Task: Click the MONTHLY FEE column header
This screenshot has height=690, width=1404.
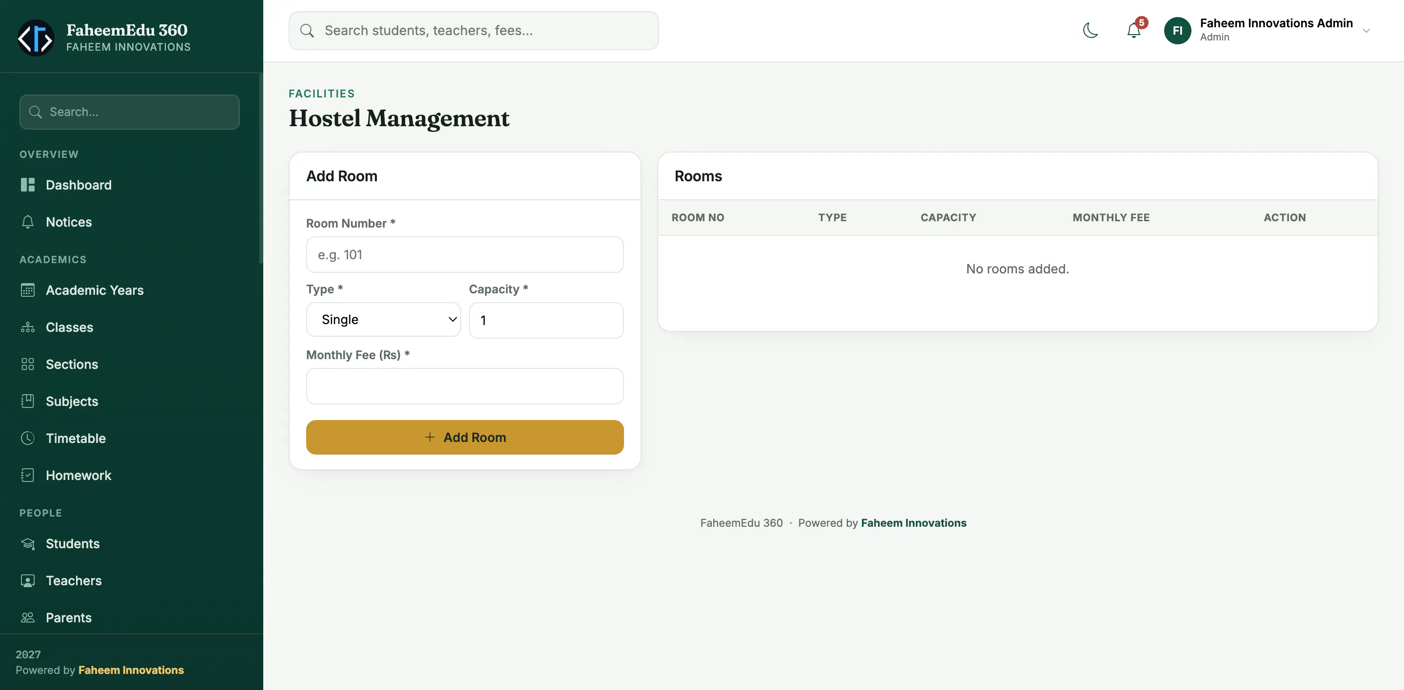Action: pos(1111,218)
